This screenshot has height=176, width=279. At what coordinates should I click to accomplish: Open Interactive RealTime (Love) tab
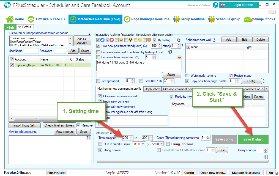[x=95, y=19]
